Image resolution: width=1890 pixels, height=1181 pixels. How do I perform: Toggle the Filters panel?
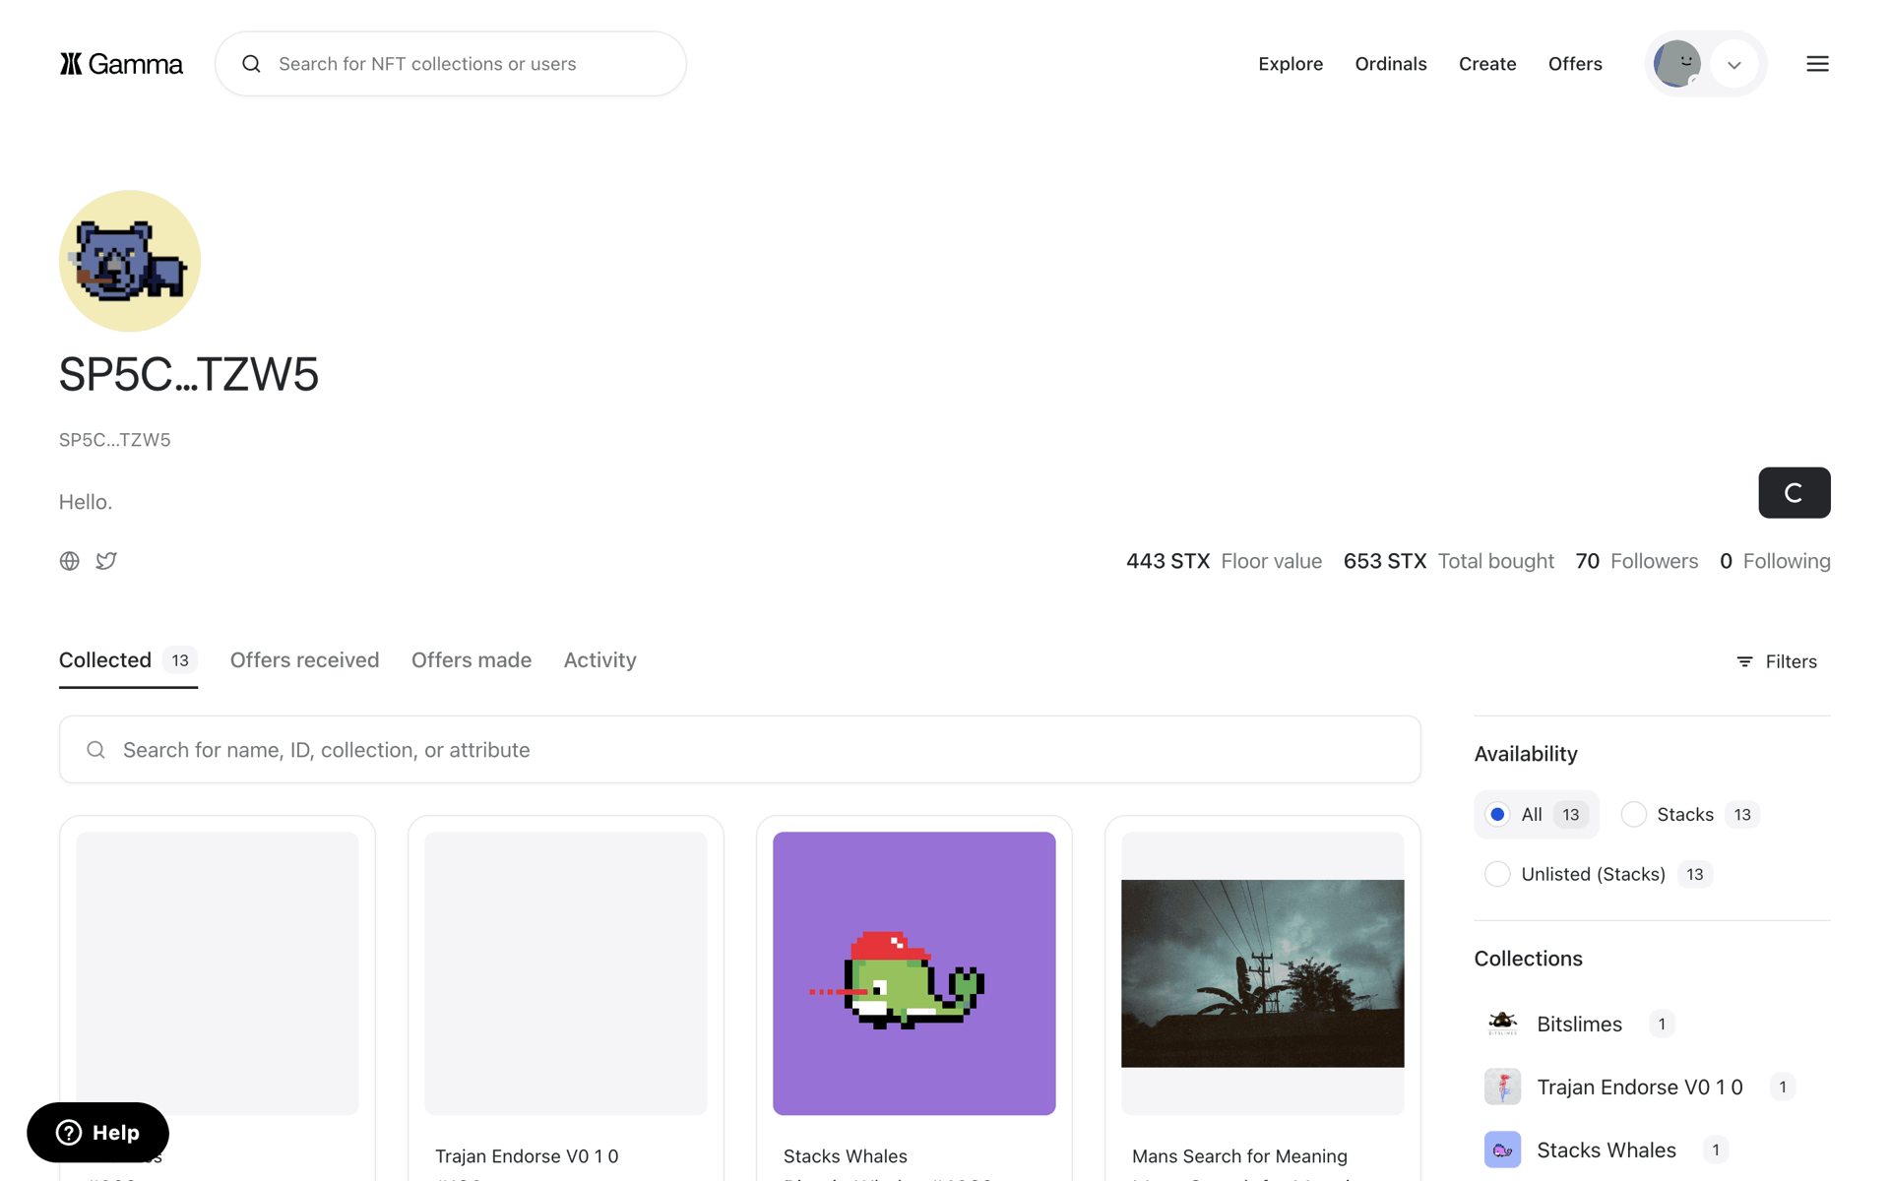(1777, 661)
